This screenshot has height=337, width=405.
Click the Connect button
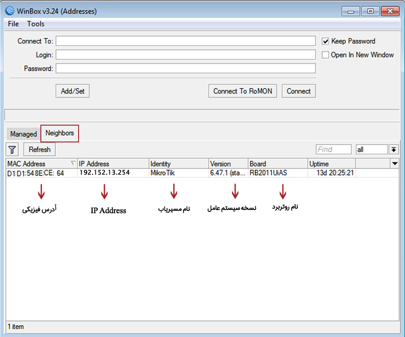(x=298, y=91)
